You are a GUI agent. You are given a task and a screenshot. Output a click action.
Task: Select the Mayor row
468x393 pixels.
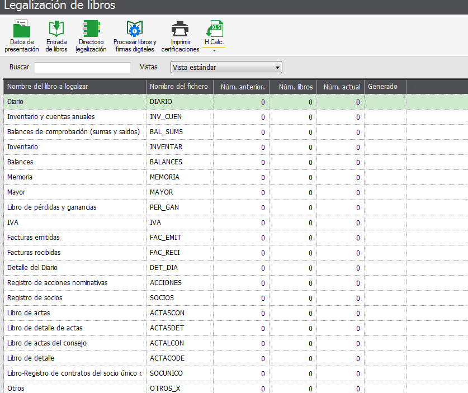(236, 192)
